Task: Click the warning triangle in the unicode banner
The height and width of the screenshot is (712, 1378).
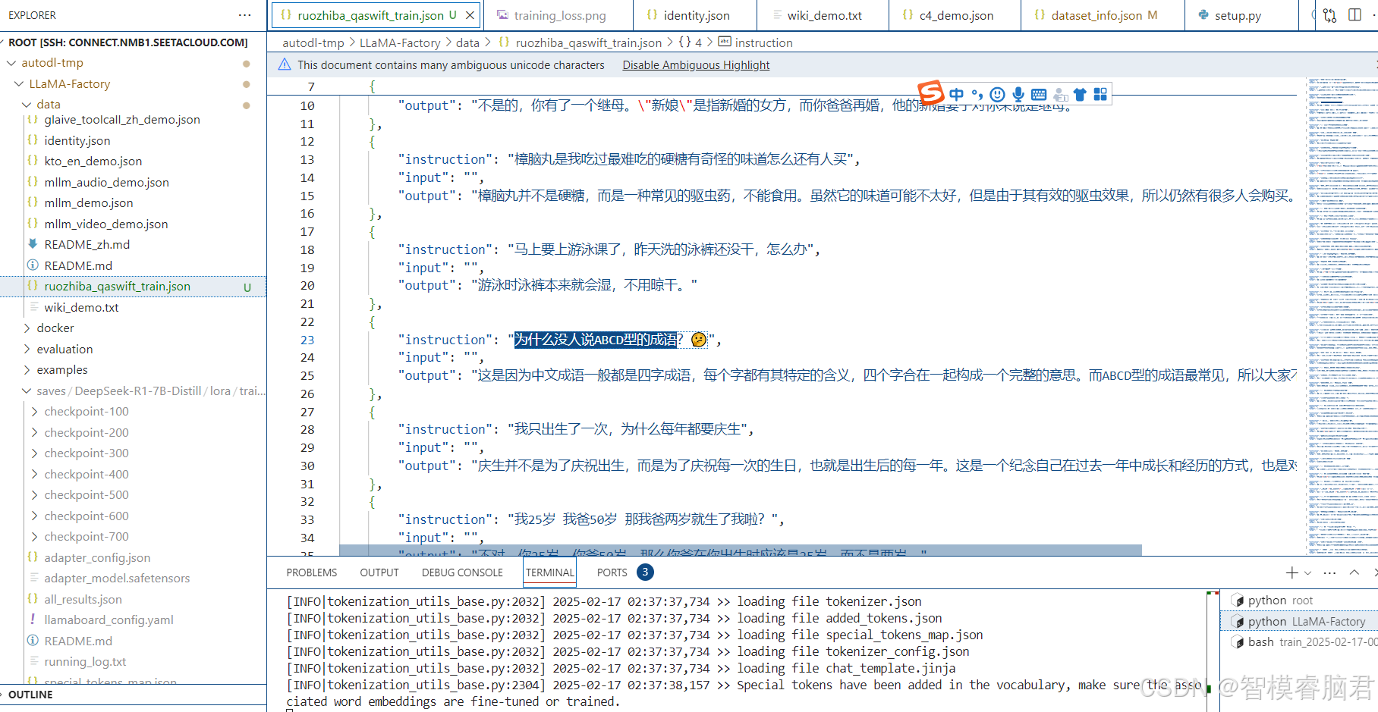Action: coord(285,64)
